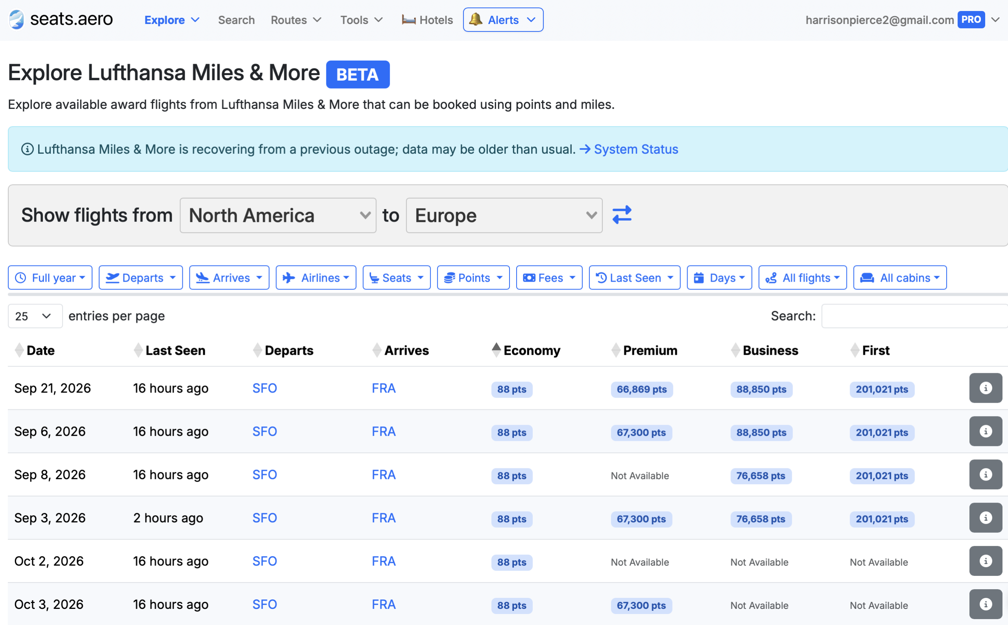This screenshot has width=1008, height=625.
Task: Click the bell icon in Alerts
Action: point(476,19)
